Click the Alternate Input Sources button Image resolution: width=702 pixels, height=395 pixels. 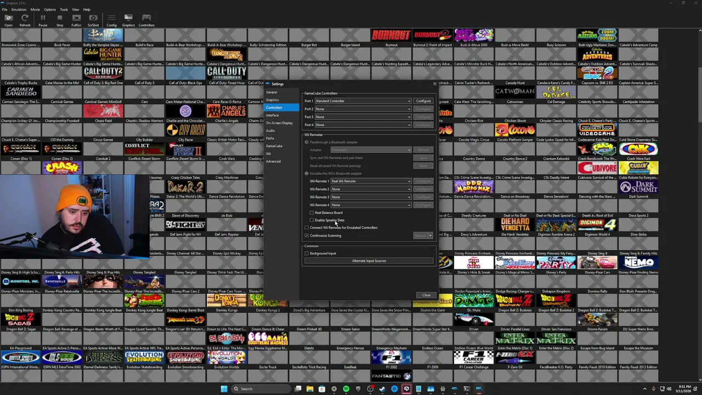tap(369, 261)
